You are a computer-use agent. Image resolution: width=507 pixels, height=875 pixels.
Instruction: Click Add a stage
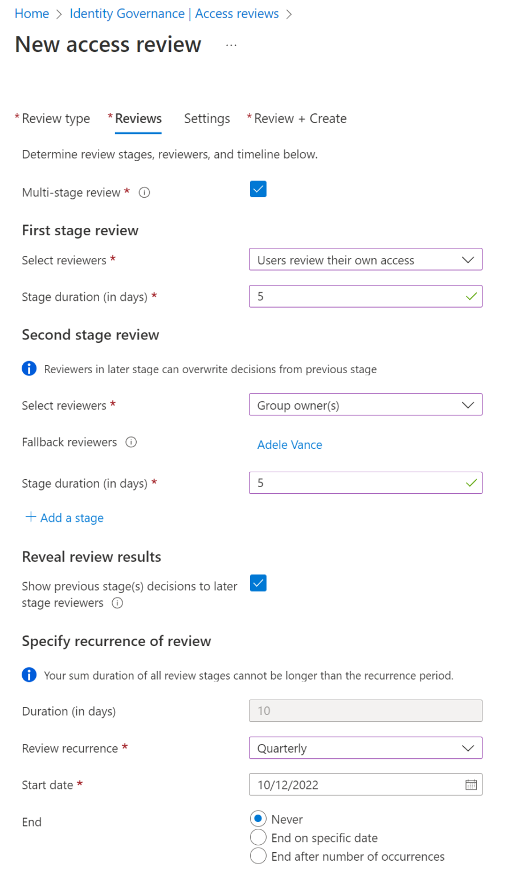click(64, 518)
